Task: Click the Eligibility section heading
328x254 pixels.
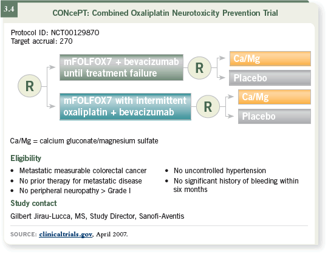Action: click(x=26, y=158)
